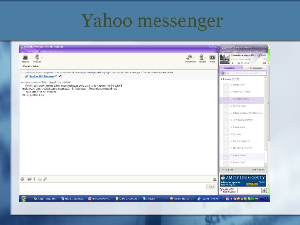Click the Yahoo web search field
The height and width of the screenshot is (225, 300).
(249, 190)
